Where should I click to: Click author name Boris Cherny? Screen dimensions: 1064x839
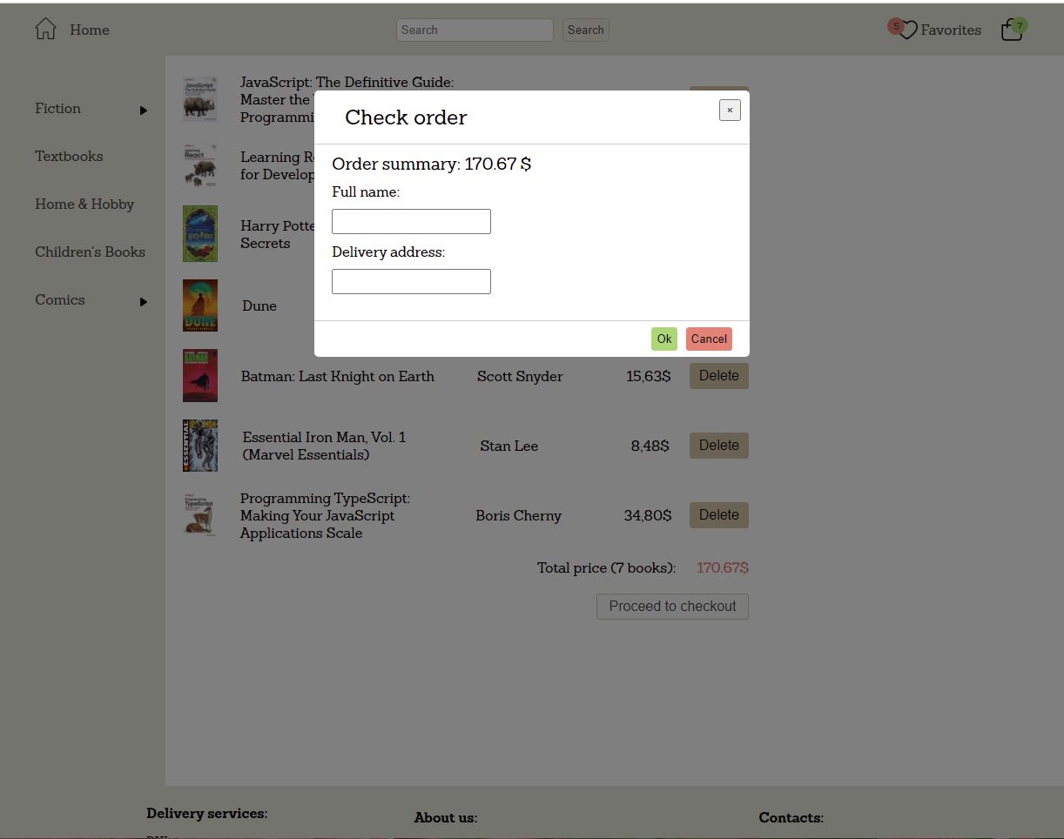pyautogui.click(x=518, y=515)
